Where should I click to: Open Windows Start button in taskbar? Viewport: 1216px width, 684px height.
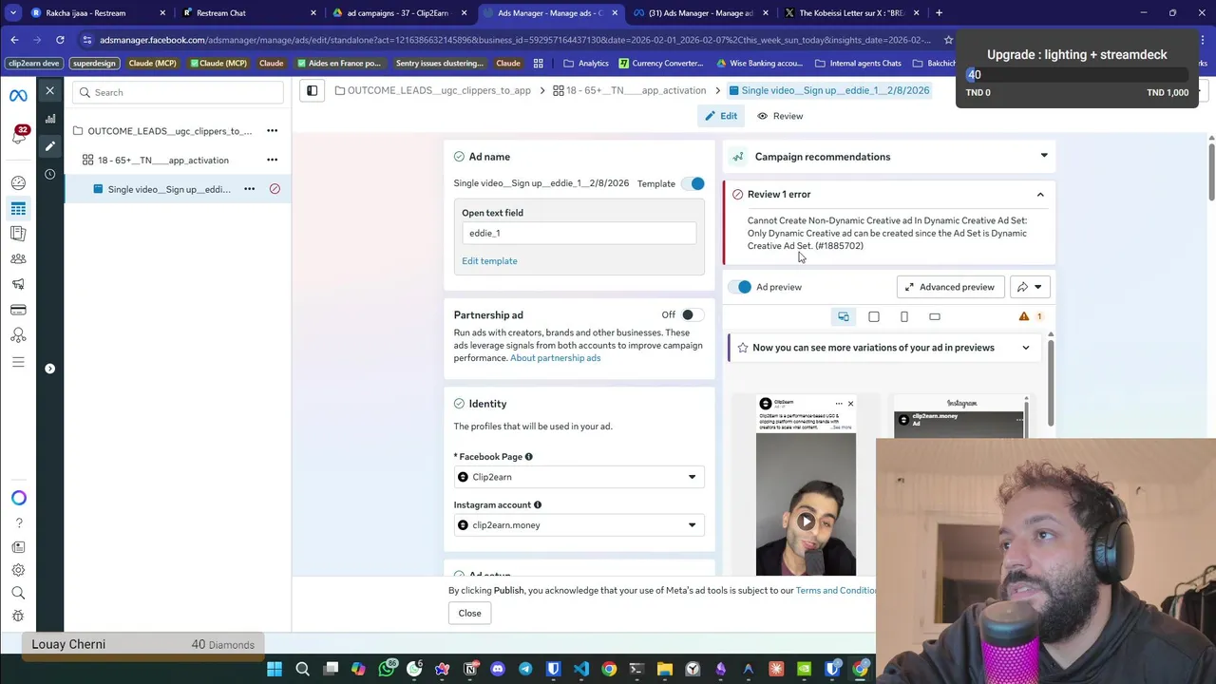click(x=275, y=670)
